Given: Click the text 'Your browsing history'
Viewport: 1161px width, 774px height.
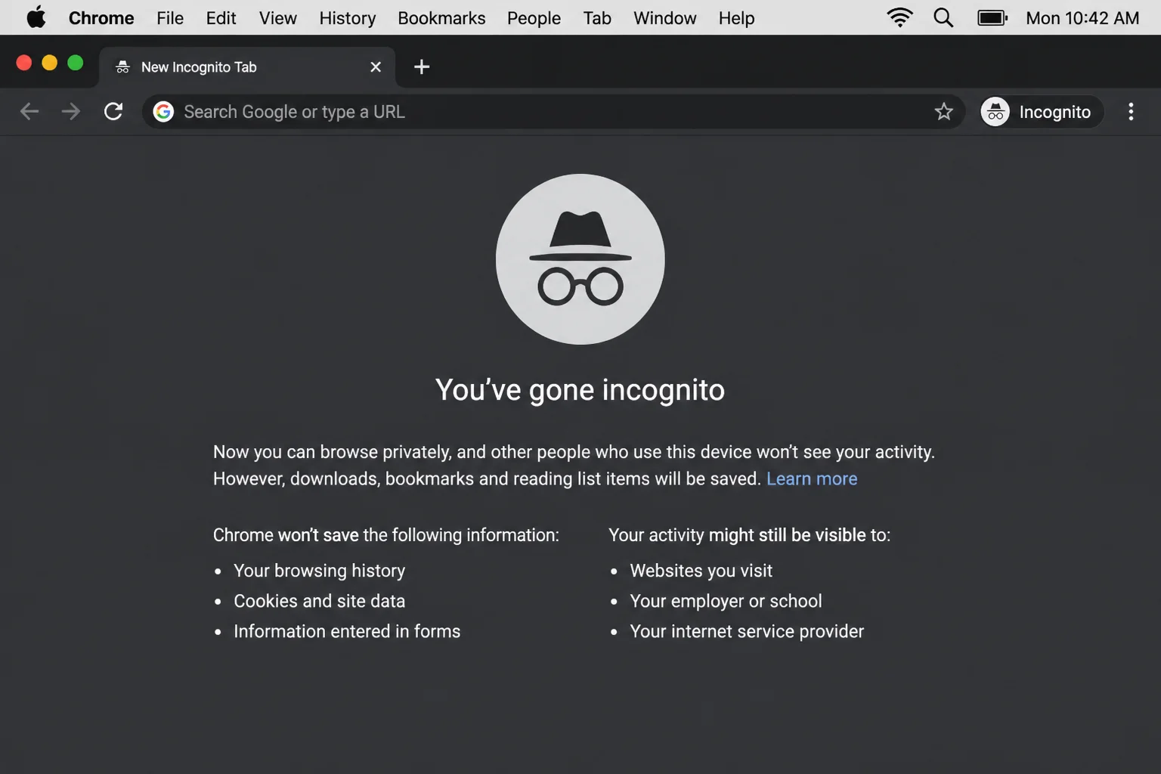Looking at the screenshot, I should pos(319,571).
